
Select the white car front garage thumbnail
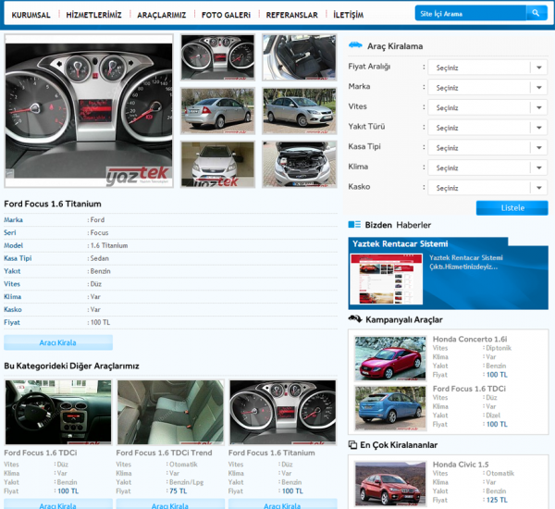click(x=217, y=165)
